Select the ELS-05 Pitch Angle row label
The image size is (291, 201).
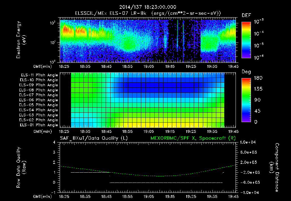coord(39,105)
